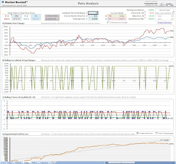Open the Trade Example link
176x164 pixels.
(x=165, y=22)
